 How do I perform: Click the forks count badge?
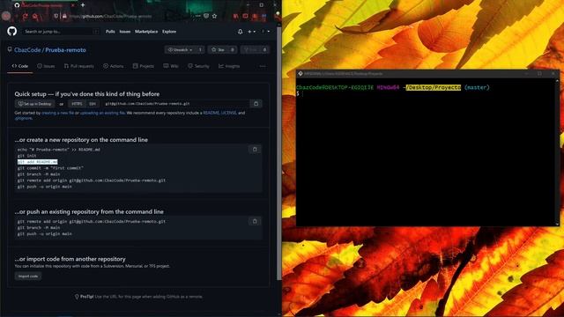click(x=265, y=49)
